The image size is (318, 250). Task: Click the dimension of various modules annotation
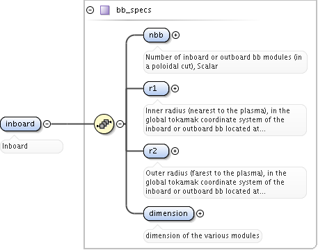point(202,235)
